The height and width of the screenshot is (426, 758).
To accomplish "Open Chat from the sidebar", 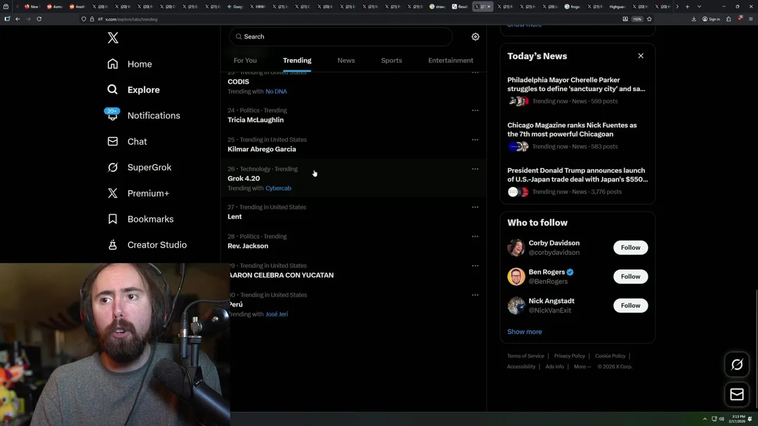I will point(127,141).
